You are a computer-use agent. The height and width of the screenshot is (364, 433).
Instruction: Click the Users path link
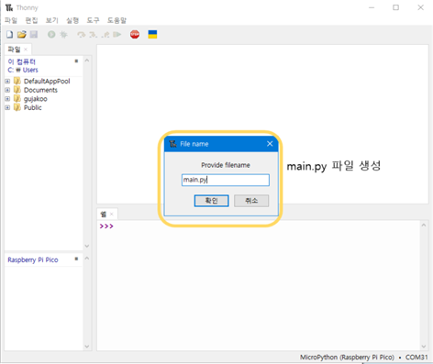30,70
